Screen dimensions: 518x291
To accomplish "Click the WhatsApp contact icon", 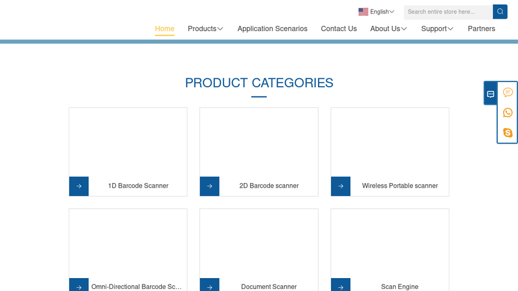I will click(x=508, y=113).
